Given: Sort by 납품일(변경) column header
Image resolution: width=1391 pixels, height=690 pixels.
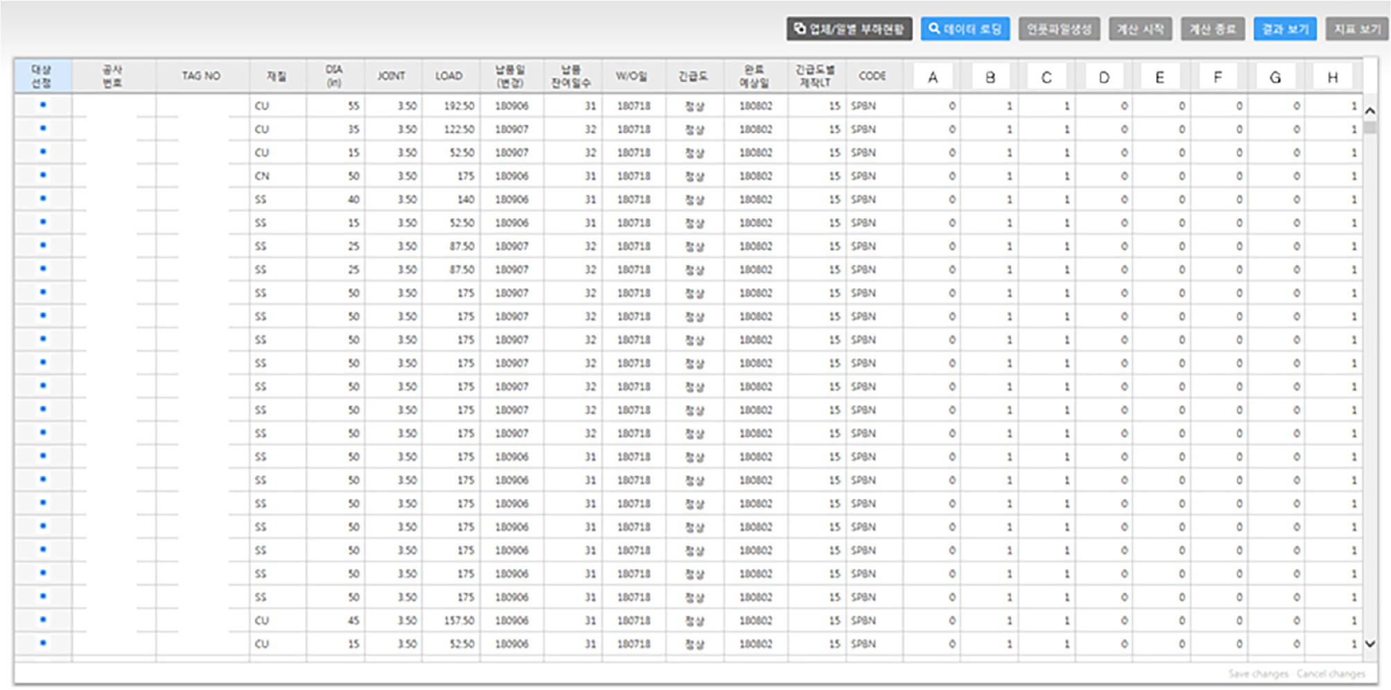Looking at the screenshot, I should coord(511,76).
